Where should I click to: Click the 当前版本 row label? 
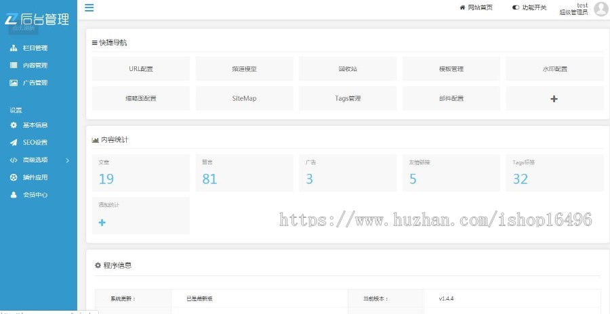pyautogui.click(x=375, y=299)
